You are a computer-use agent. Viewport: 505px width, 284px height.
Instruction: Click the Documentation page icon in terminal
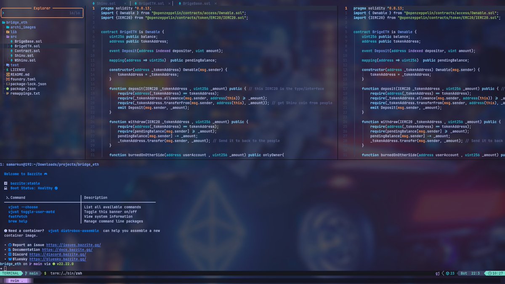coord(10,249)
